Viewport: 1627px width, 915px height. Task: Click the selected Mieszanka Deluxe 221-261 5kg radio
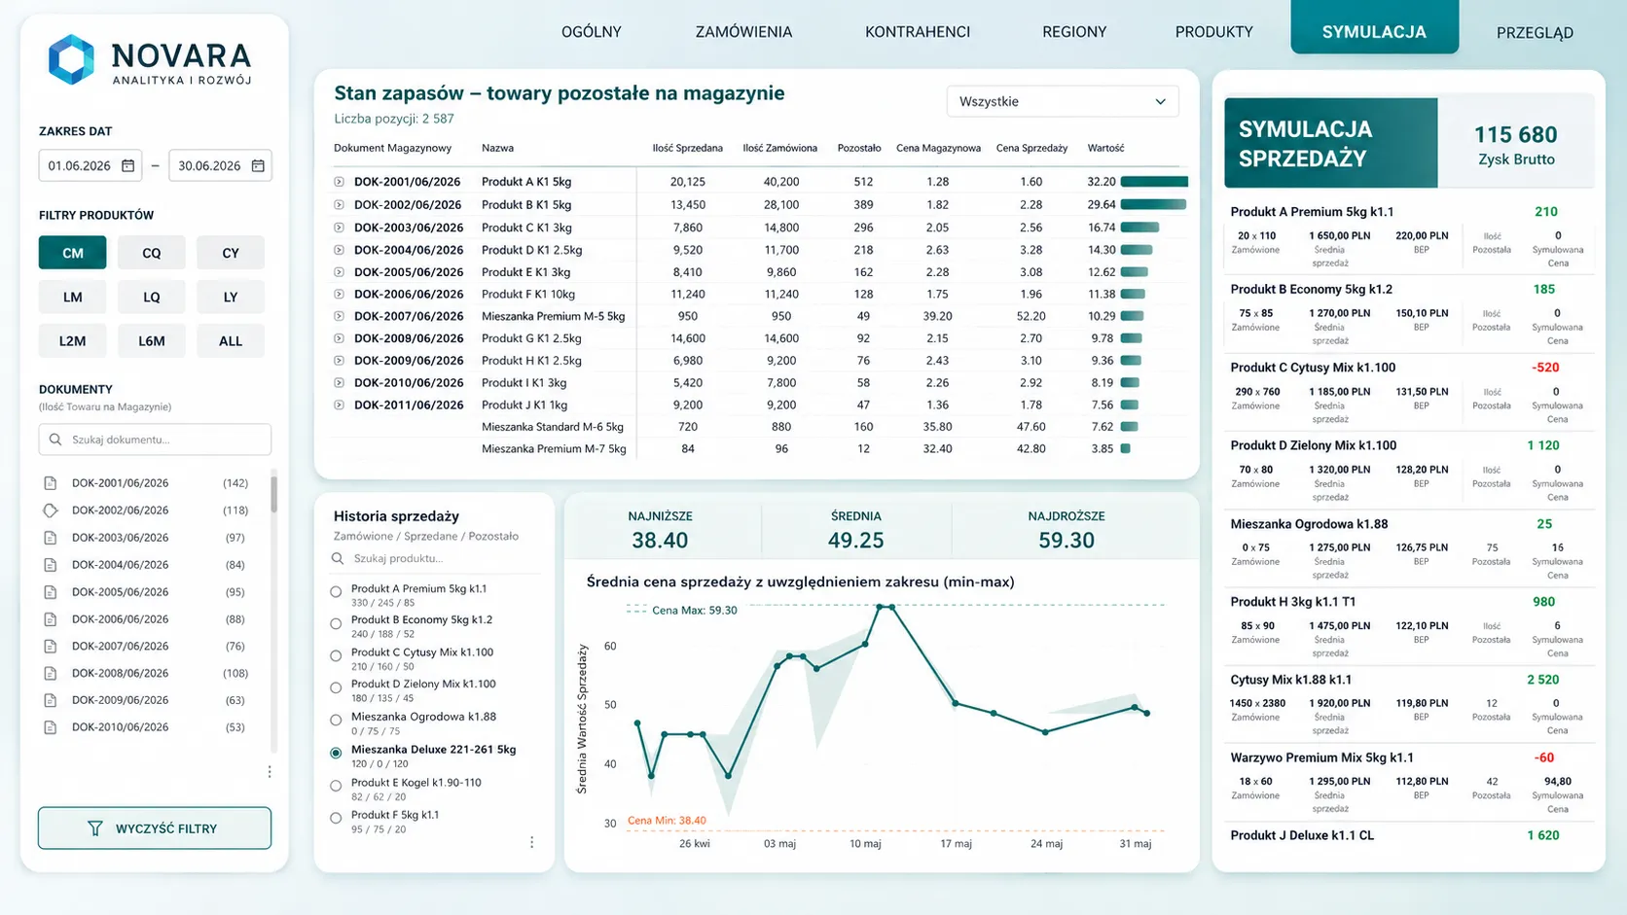[336, 753]
